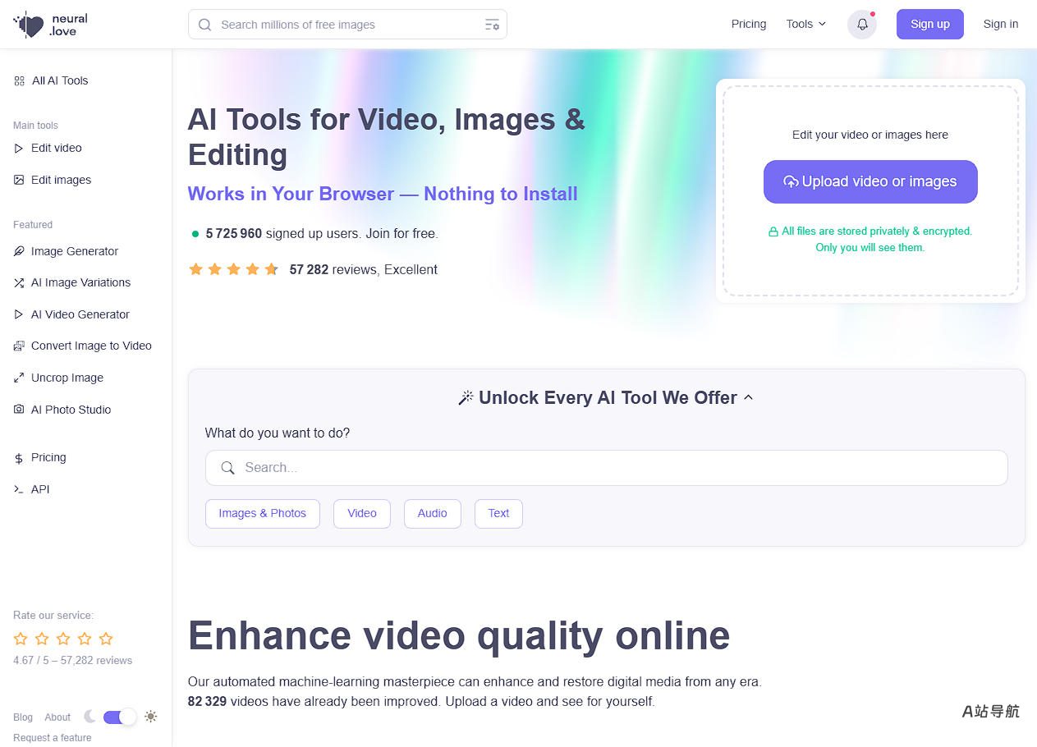The width and height of the screenshot is (1037, 747).
Task: Open Pricing in the top navigation
Action: tap(749, 25)
